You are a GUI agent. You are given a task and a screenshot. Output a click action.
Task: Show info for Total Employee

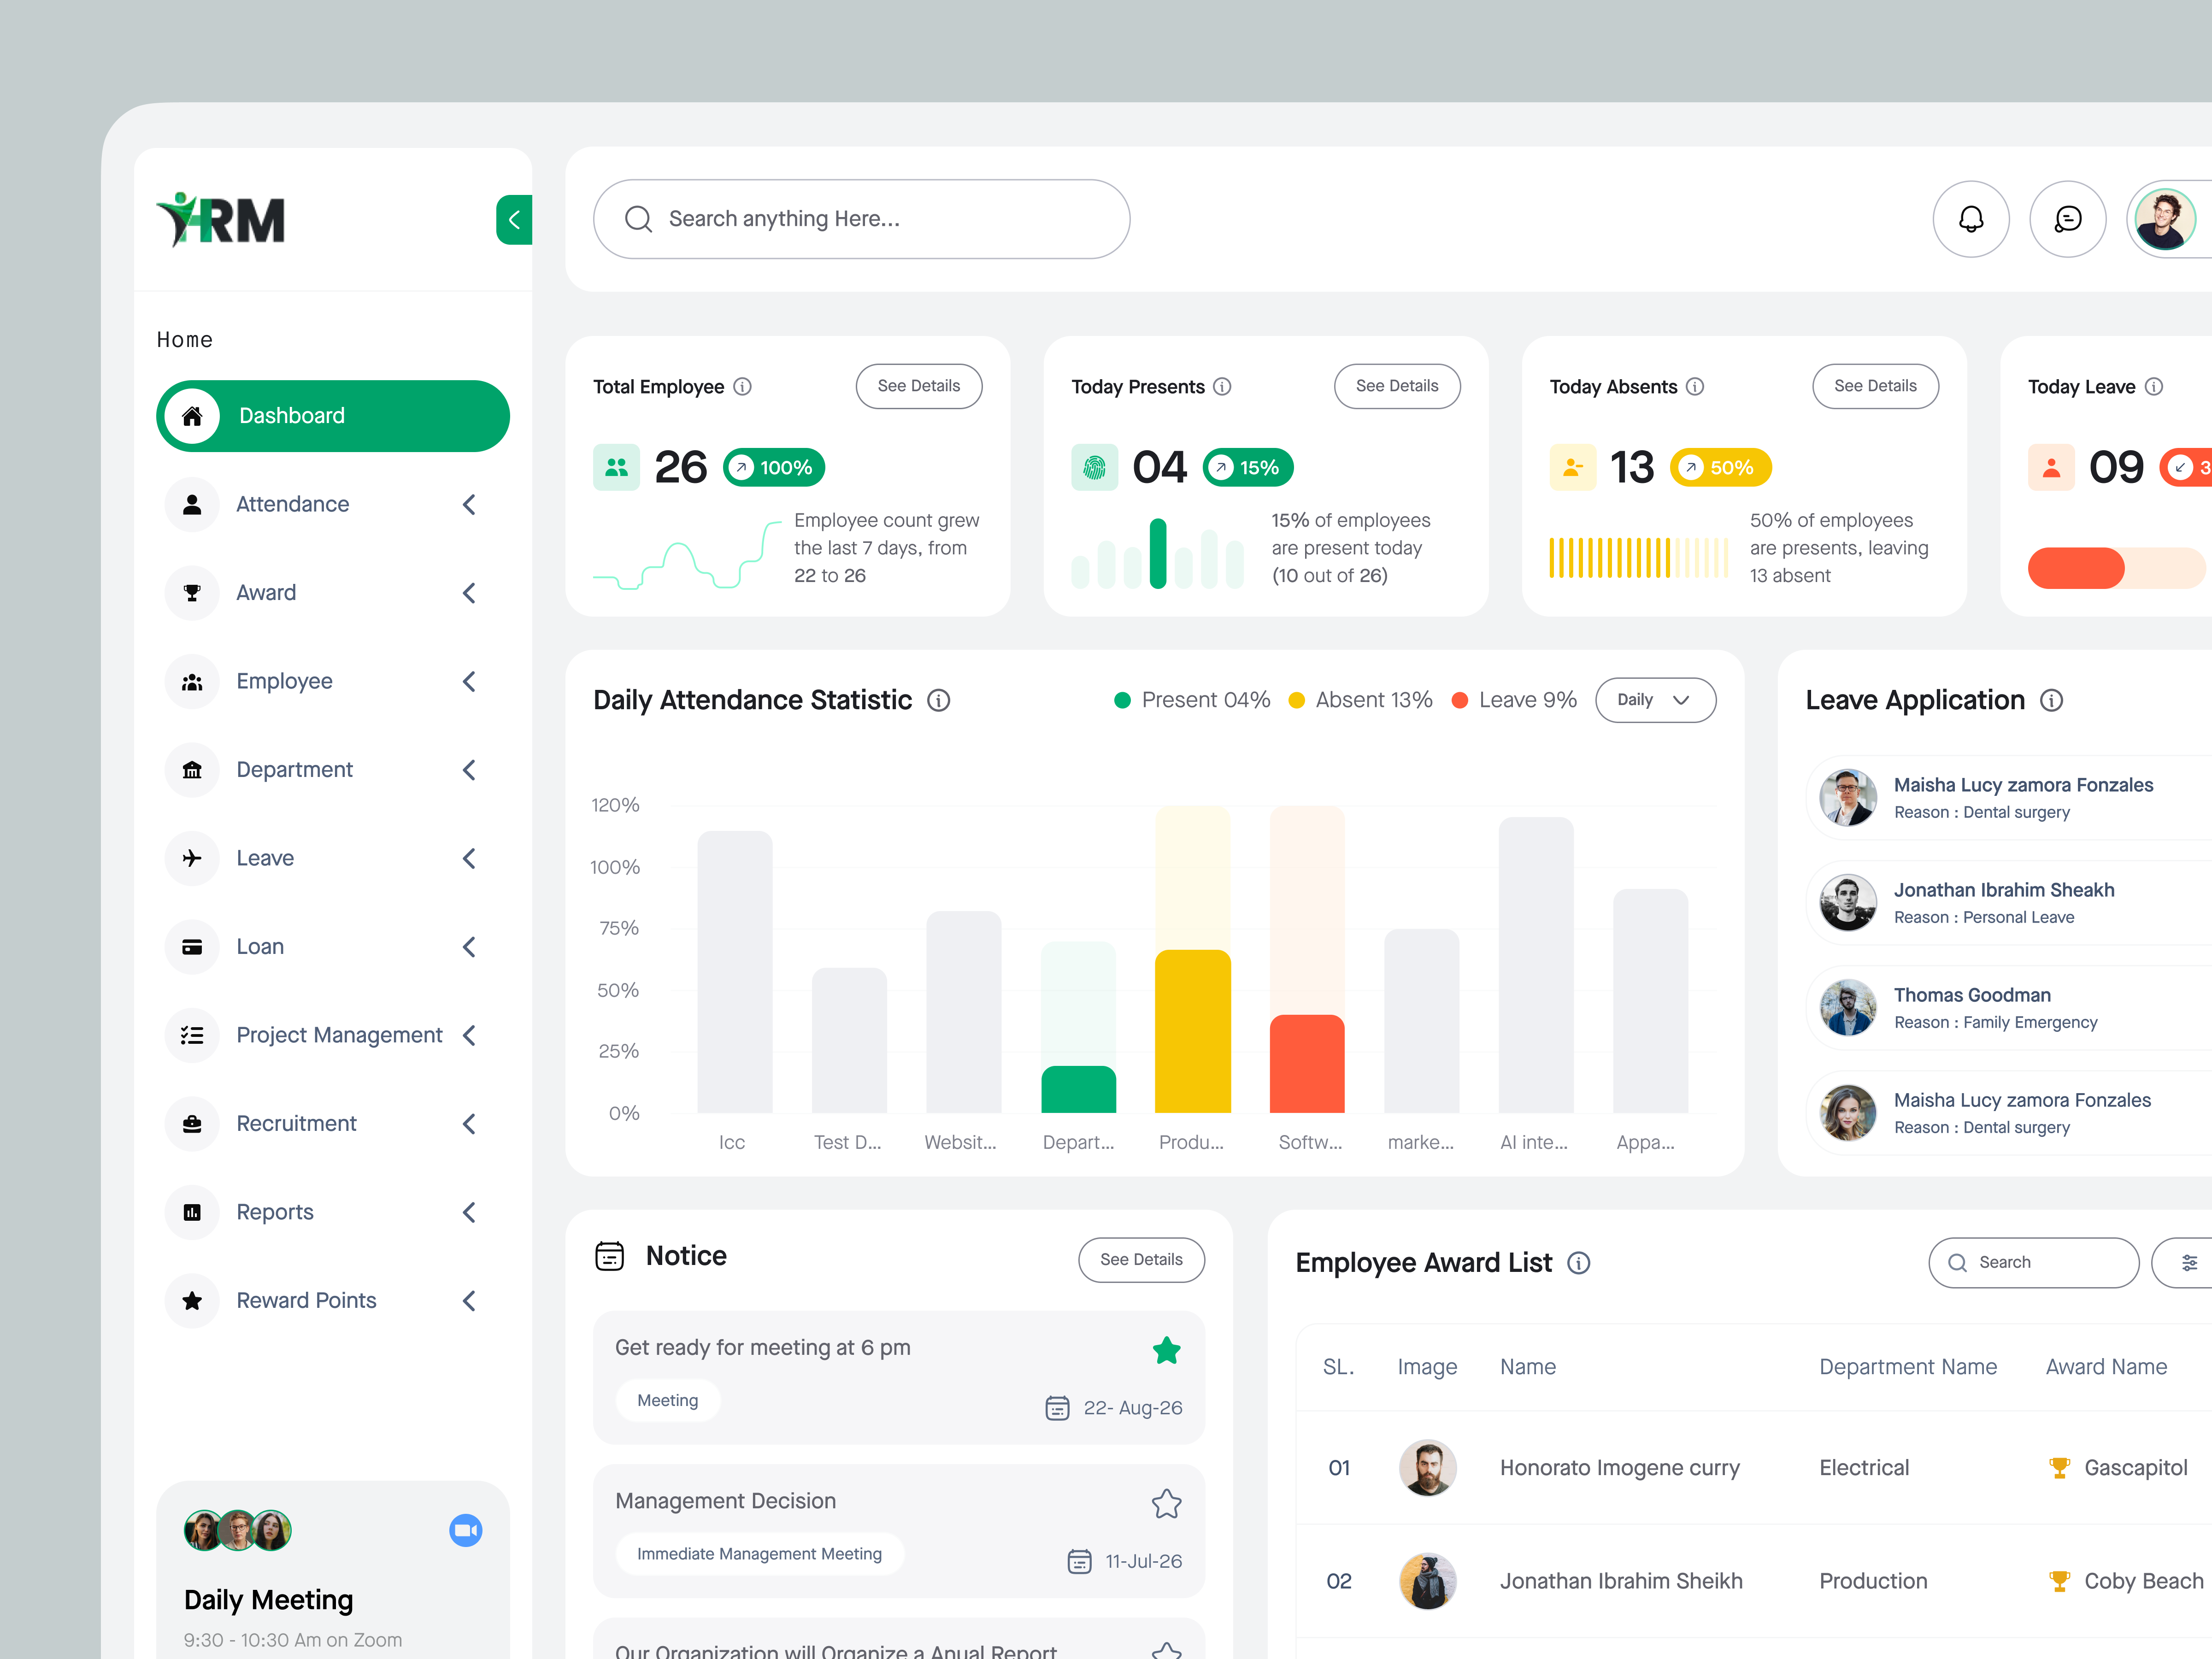[742, 387]
